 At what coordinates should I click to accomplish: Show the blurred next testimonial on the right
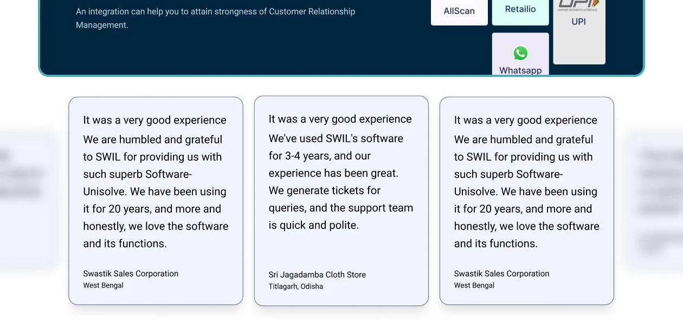655,200
